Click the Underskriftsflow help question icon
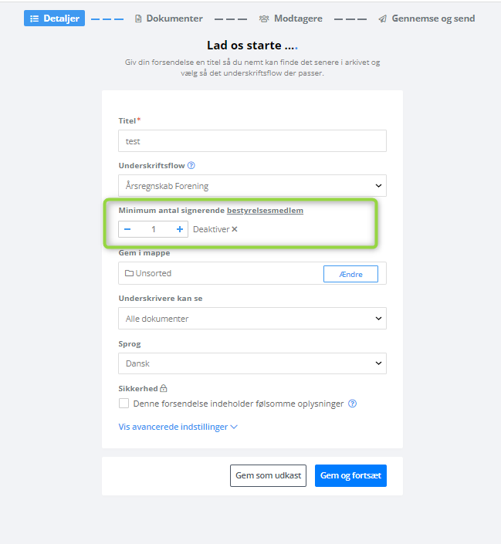Image resolution: width=501 pixels, height=544 pixels. coord(191,165)
